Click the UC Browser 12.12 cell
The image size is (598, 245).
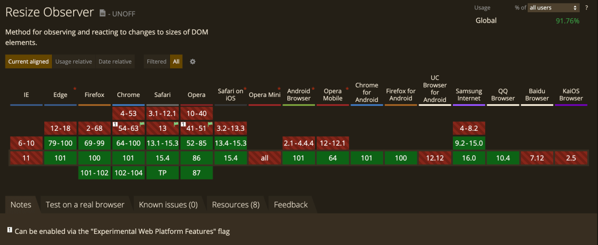pos(435,158)
